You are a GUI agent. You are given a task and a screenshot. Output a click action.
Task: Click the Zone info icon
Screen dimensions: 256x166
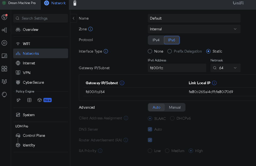tap(90, 29)
